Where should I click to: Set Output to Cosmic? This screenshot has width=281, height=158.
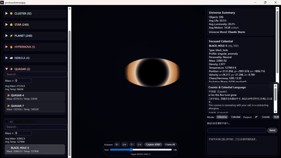click(266, 117)
